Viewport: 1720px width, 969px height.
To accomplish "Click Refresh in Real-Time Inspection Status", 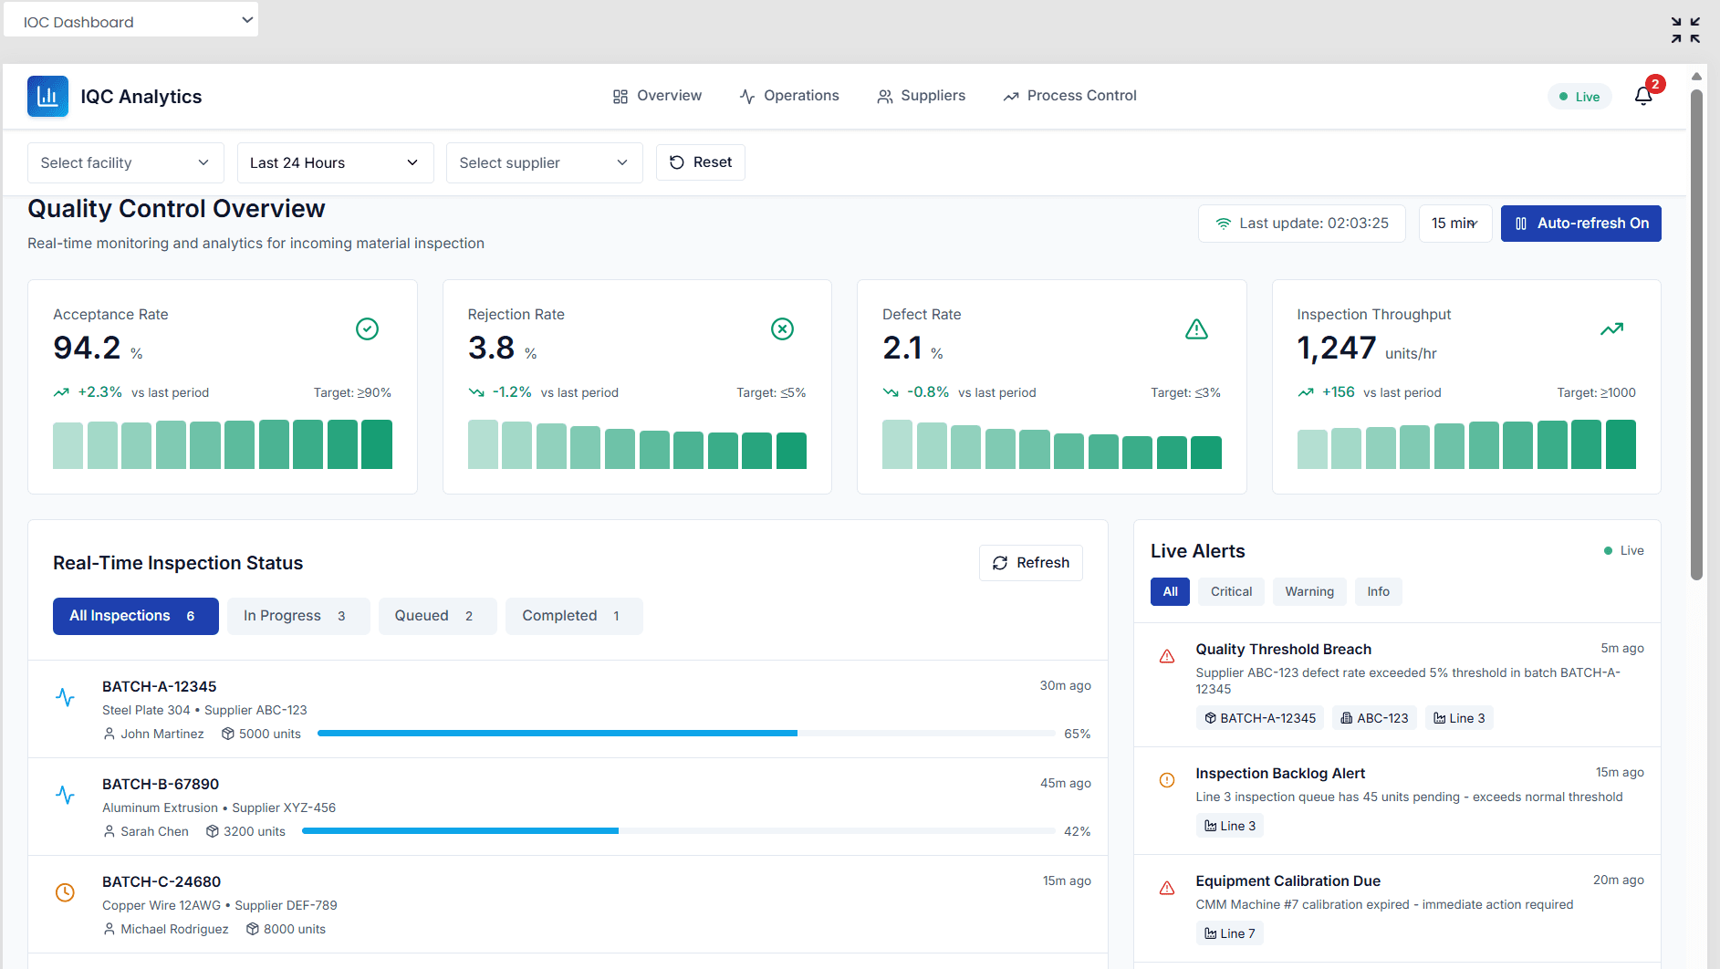I will pyautogui.click(x=1031, y=563).
